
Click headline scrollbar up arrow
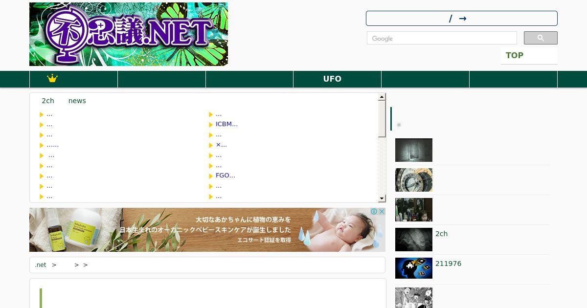coord(382,97)
